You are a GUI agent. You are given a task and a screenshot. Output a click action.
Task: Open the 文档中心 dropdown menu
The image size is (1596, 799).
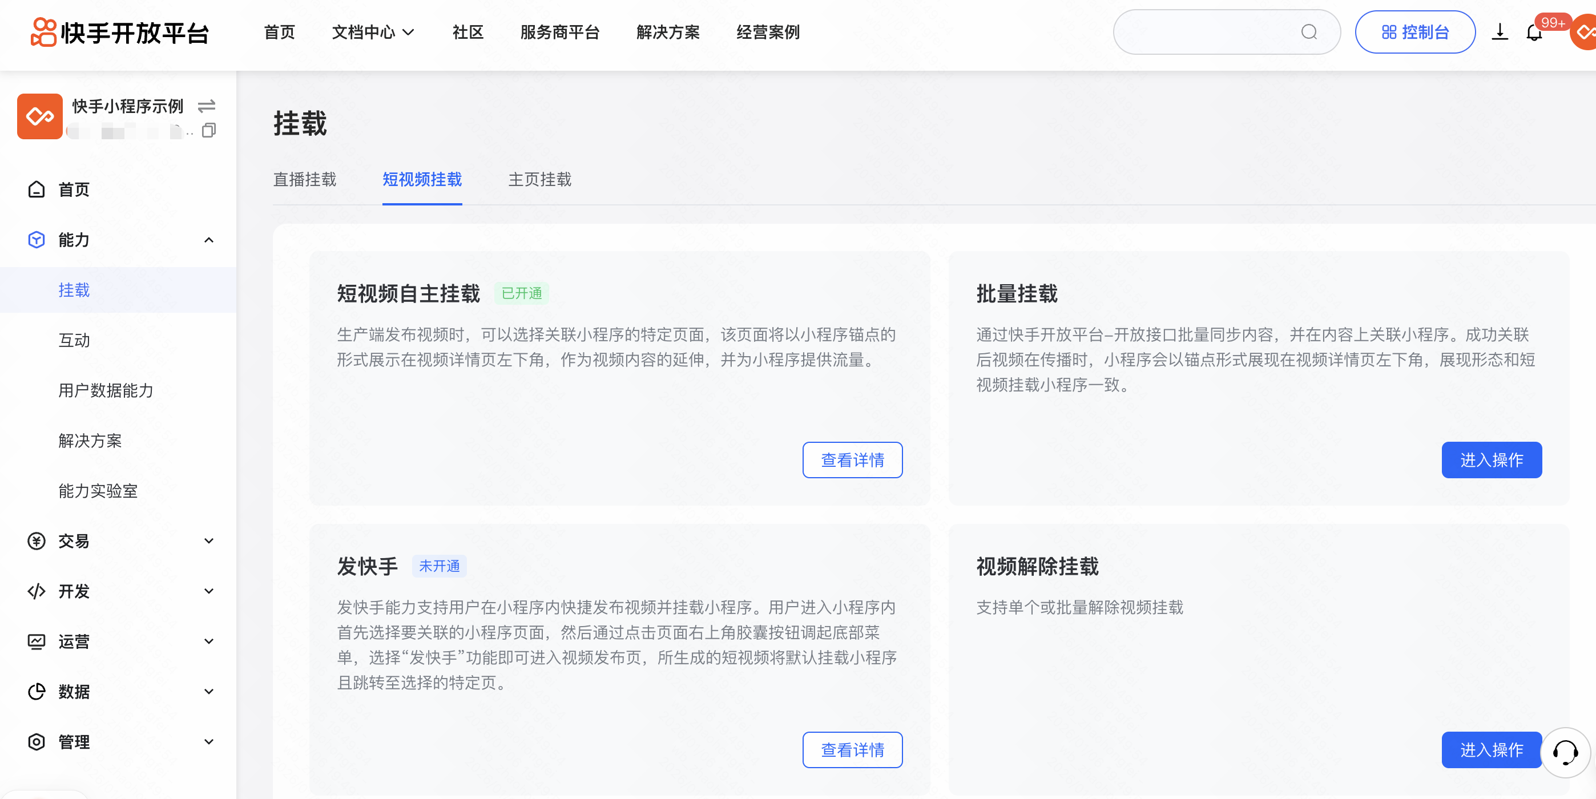[373, 32]
